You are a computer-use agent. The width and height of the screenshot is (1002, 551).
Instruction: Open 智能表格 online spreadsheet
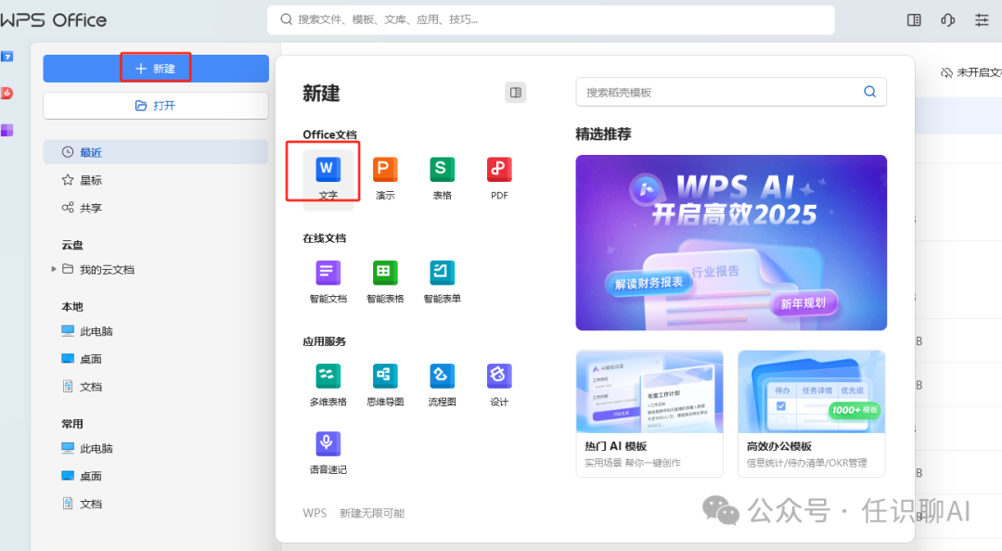tap(385, 281)
